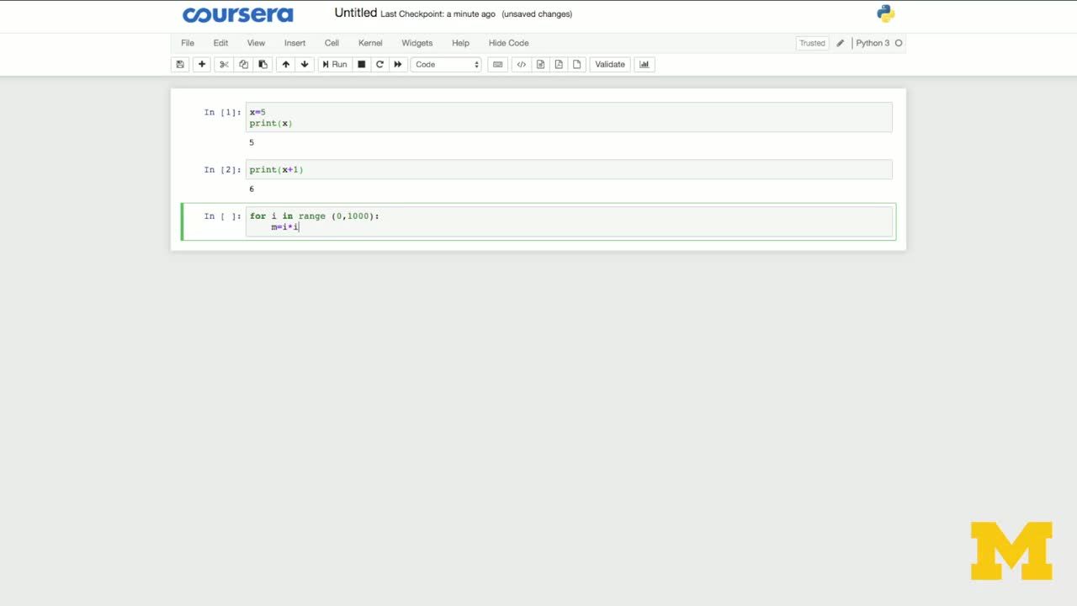This screenshot has width=1077, height=606.
Task: Click the (unsaved changes) status text
Action: 537,14
